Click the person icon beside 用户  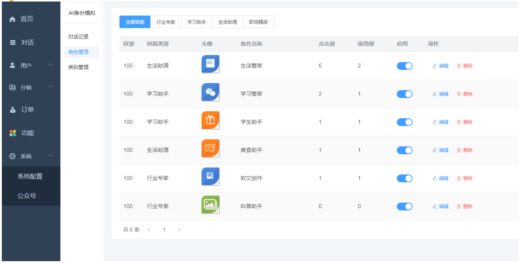point(12,65)
